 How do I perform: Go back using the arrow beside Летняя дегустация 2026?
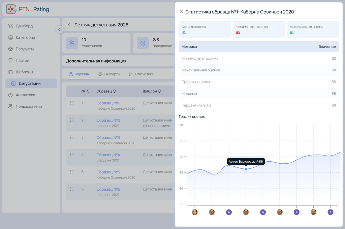69,25
